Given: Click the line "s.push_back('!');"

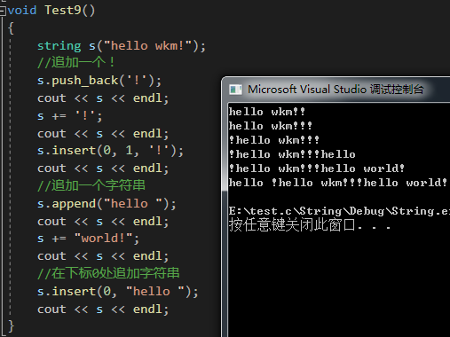Looking at the screenshot, I should (x=99, y=81).
